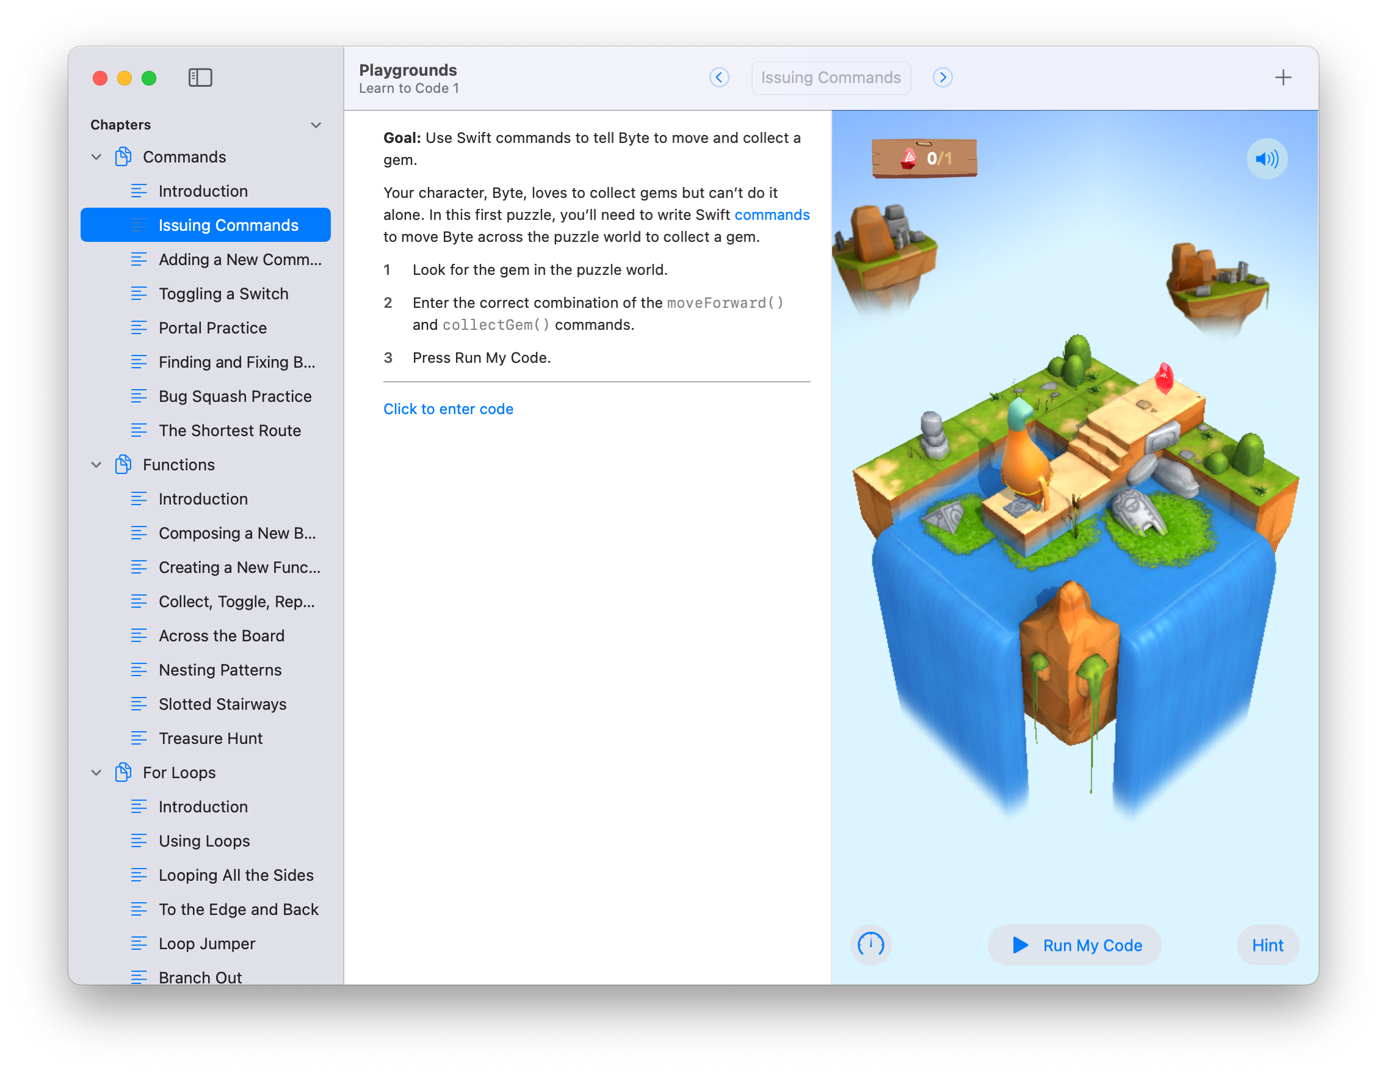Open the Issuing Commands page selector
Screen dimensions: 1387x1075
pos(831,78)
